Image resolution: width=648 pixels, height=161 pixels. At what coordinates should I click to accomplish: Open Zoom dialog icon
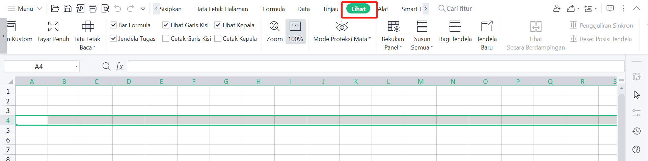[x=274, y=27]
